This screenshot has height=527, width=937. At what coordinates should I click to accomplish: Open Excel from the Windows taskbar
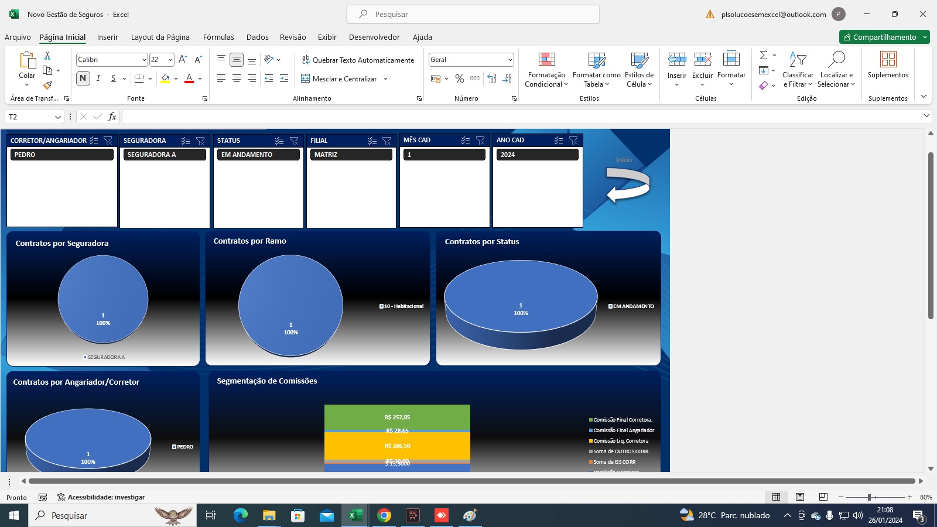(355, 515)
